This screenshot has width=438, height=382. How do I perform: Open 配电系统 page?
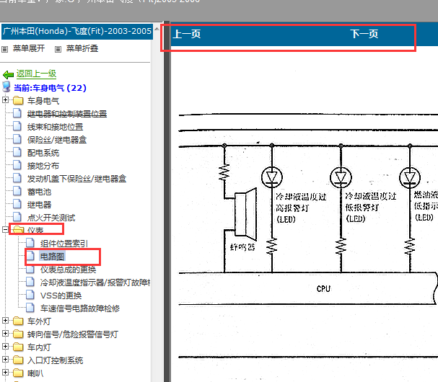43,153
